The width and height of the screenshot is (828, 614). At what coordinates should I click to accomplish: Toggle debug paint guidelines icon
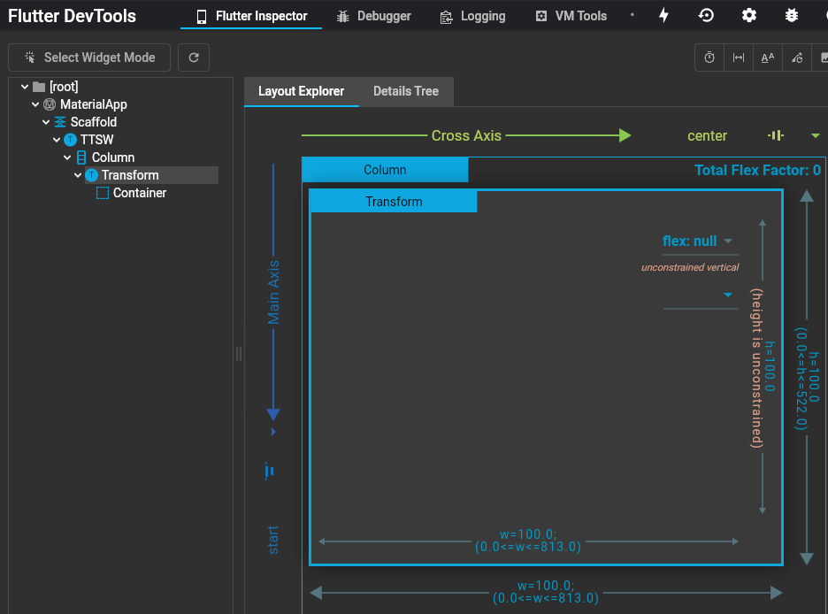click(739, 58)
